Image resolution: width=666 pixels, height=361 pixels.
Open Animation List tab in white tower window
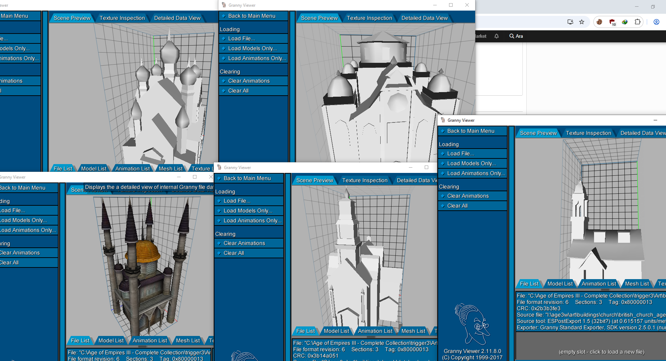(x=375, y=331)
